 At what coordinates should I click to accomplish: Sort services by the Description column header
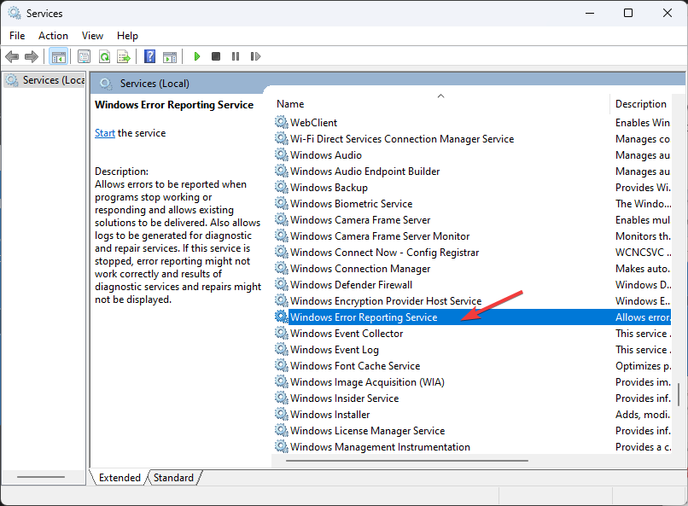click(640, 103)
